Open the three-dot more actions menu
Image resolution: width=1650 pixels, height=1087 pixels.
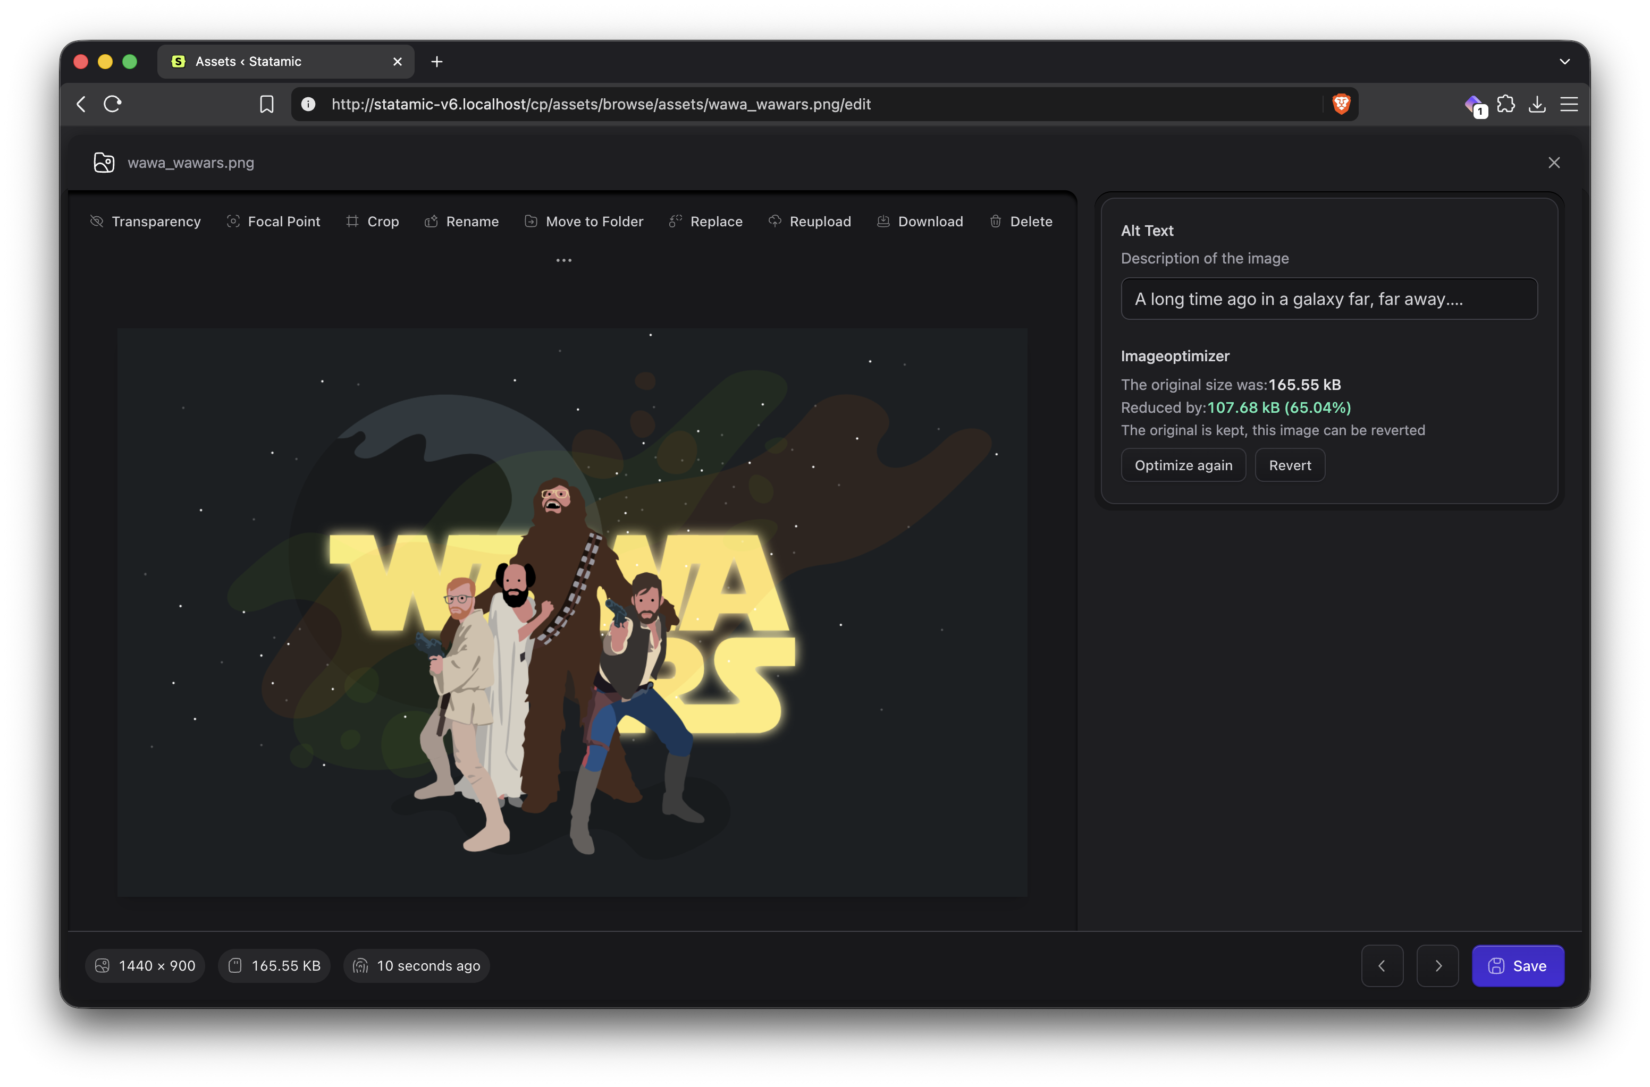564,261
